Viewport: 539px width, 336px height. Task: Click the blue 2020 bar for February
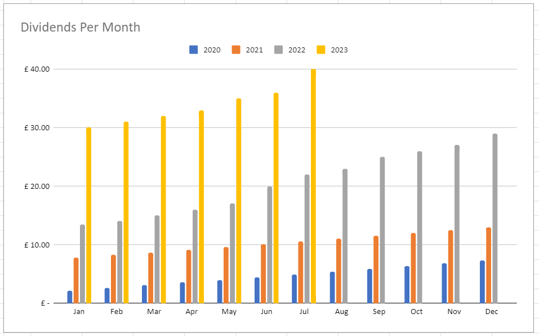[107, 296]
